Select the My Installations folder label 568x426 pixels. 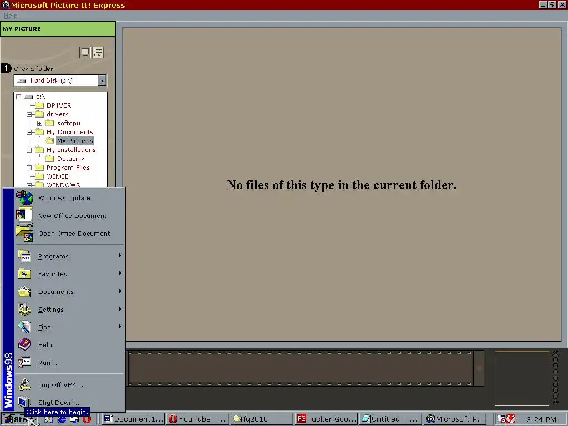71,150
